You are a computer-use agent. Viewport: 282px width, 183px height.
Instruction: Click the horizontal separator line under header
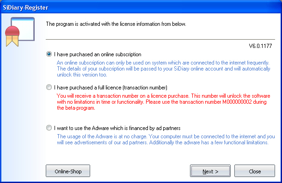click(160, 39)
